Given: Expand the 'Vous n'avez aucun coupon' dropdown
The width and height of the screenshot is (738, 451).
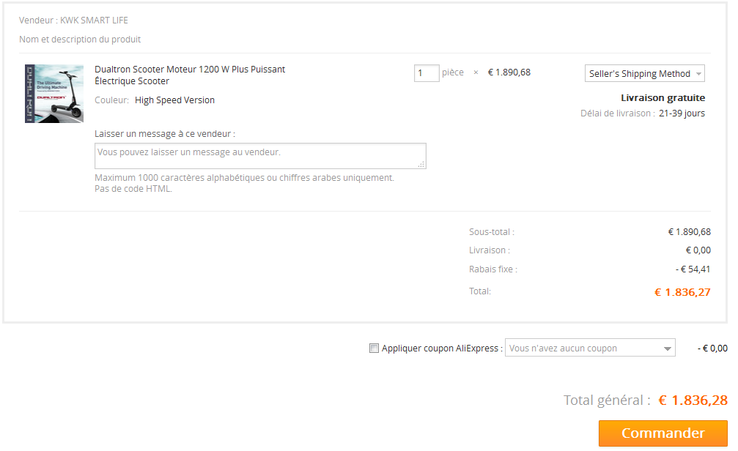Looking at the screenshot, I should [590, 348].
